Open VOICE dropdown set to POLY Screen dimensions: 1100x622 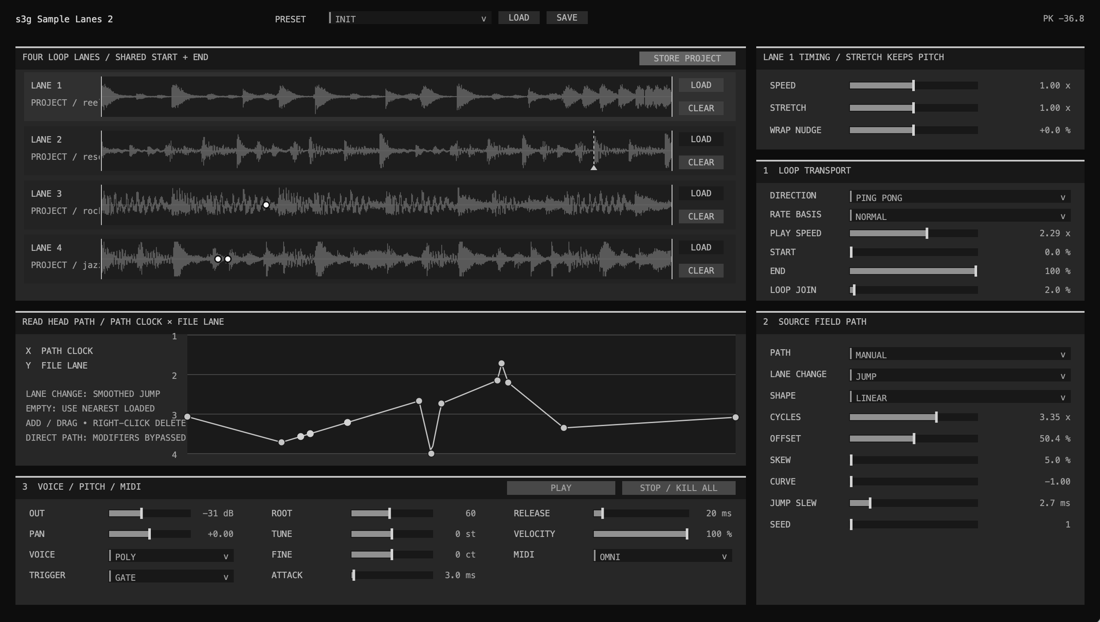[171, 556]
